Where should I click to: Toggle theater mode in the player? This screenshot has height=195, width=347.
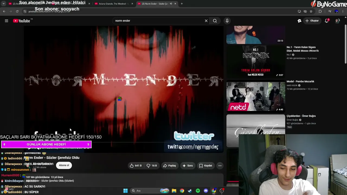(x=207, y=148)
